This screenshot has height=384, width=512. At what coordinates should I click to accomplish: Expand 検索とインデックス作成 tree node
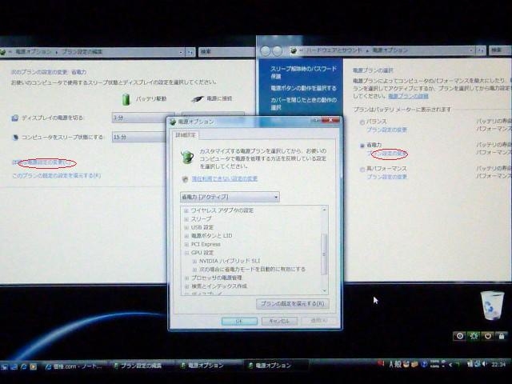pos(186,286)
